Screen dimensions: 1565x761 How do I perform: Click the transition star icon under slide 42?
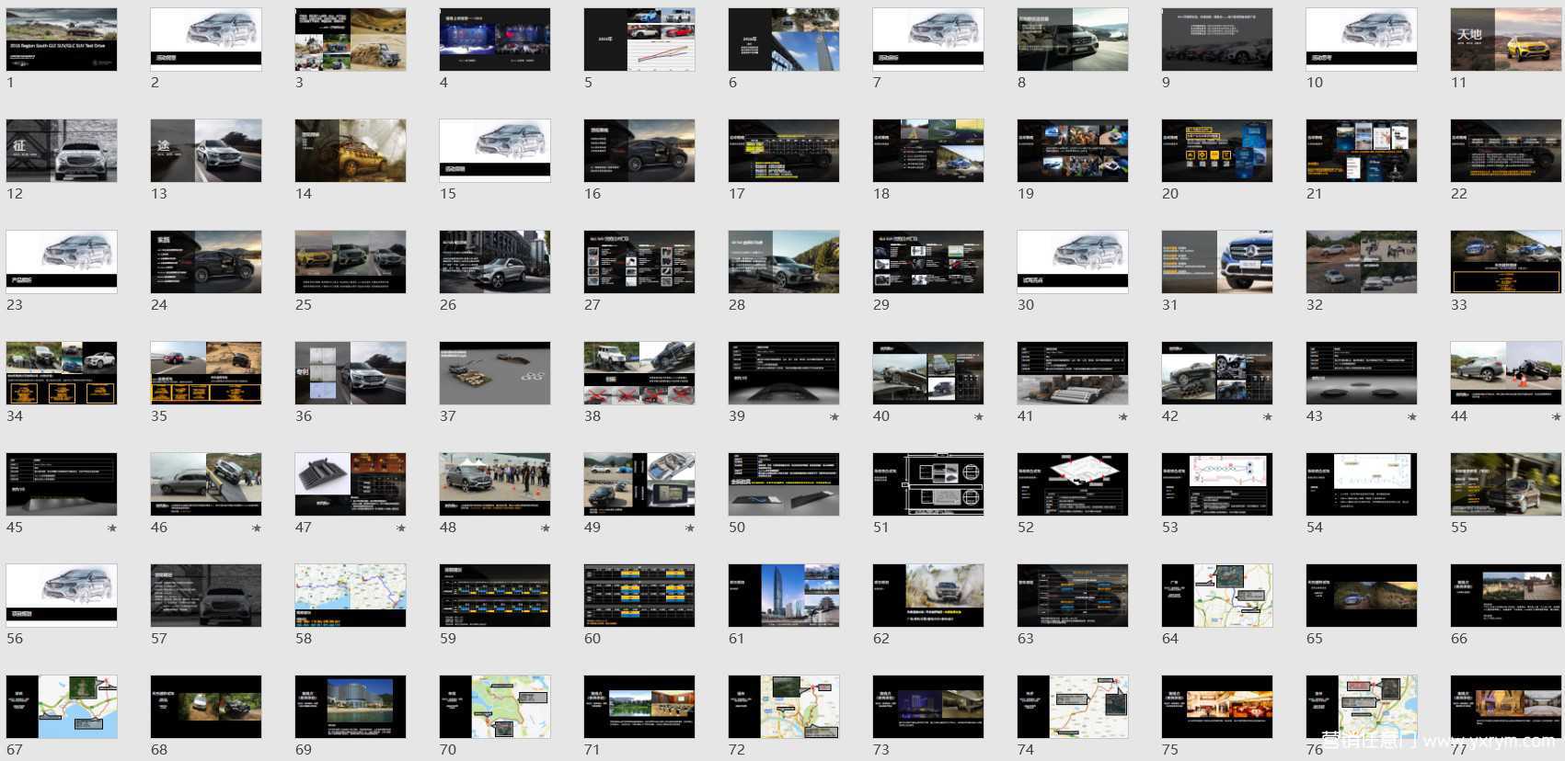tap(1268, 417)
